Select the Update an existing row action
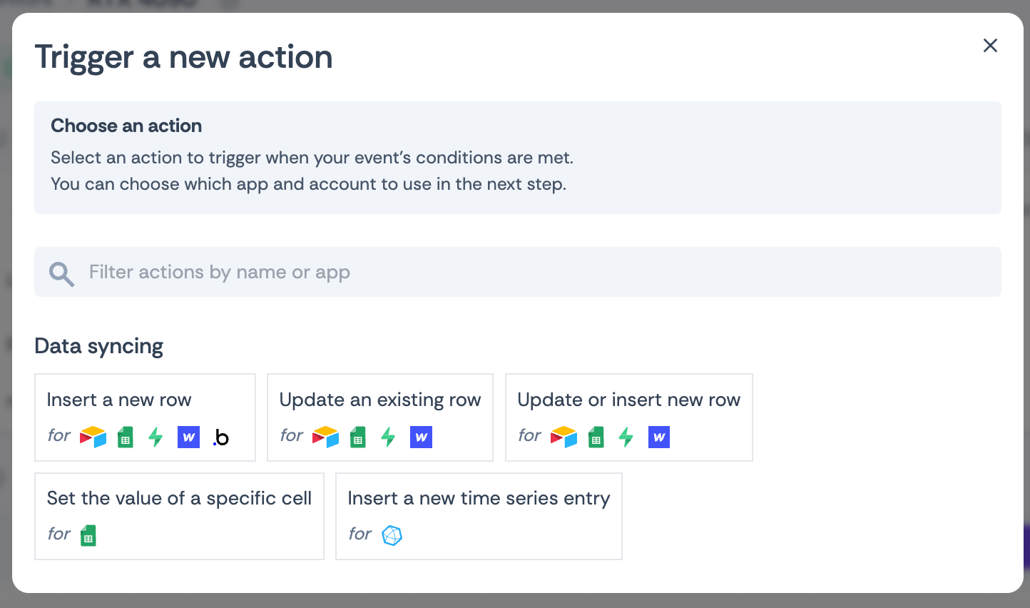This screenshot has width=1030, height=608. point(380,400)
